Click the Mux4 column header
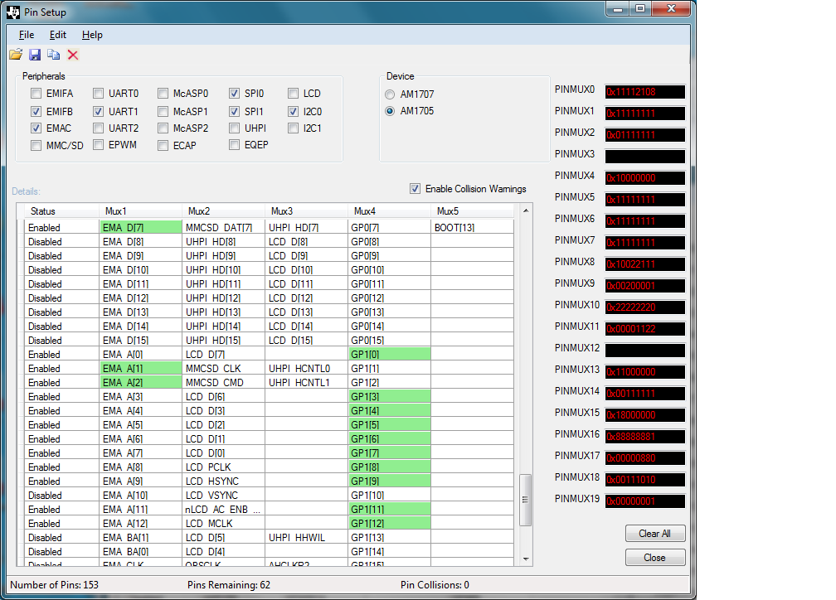The width and height of the screenshot is (836, 600). 389,211
